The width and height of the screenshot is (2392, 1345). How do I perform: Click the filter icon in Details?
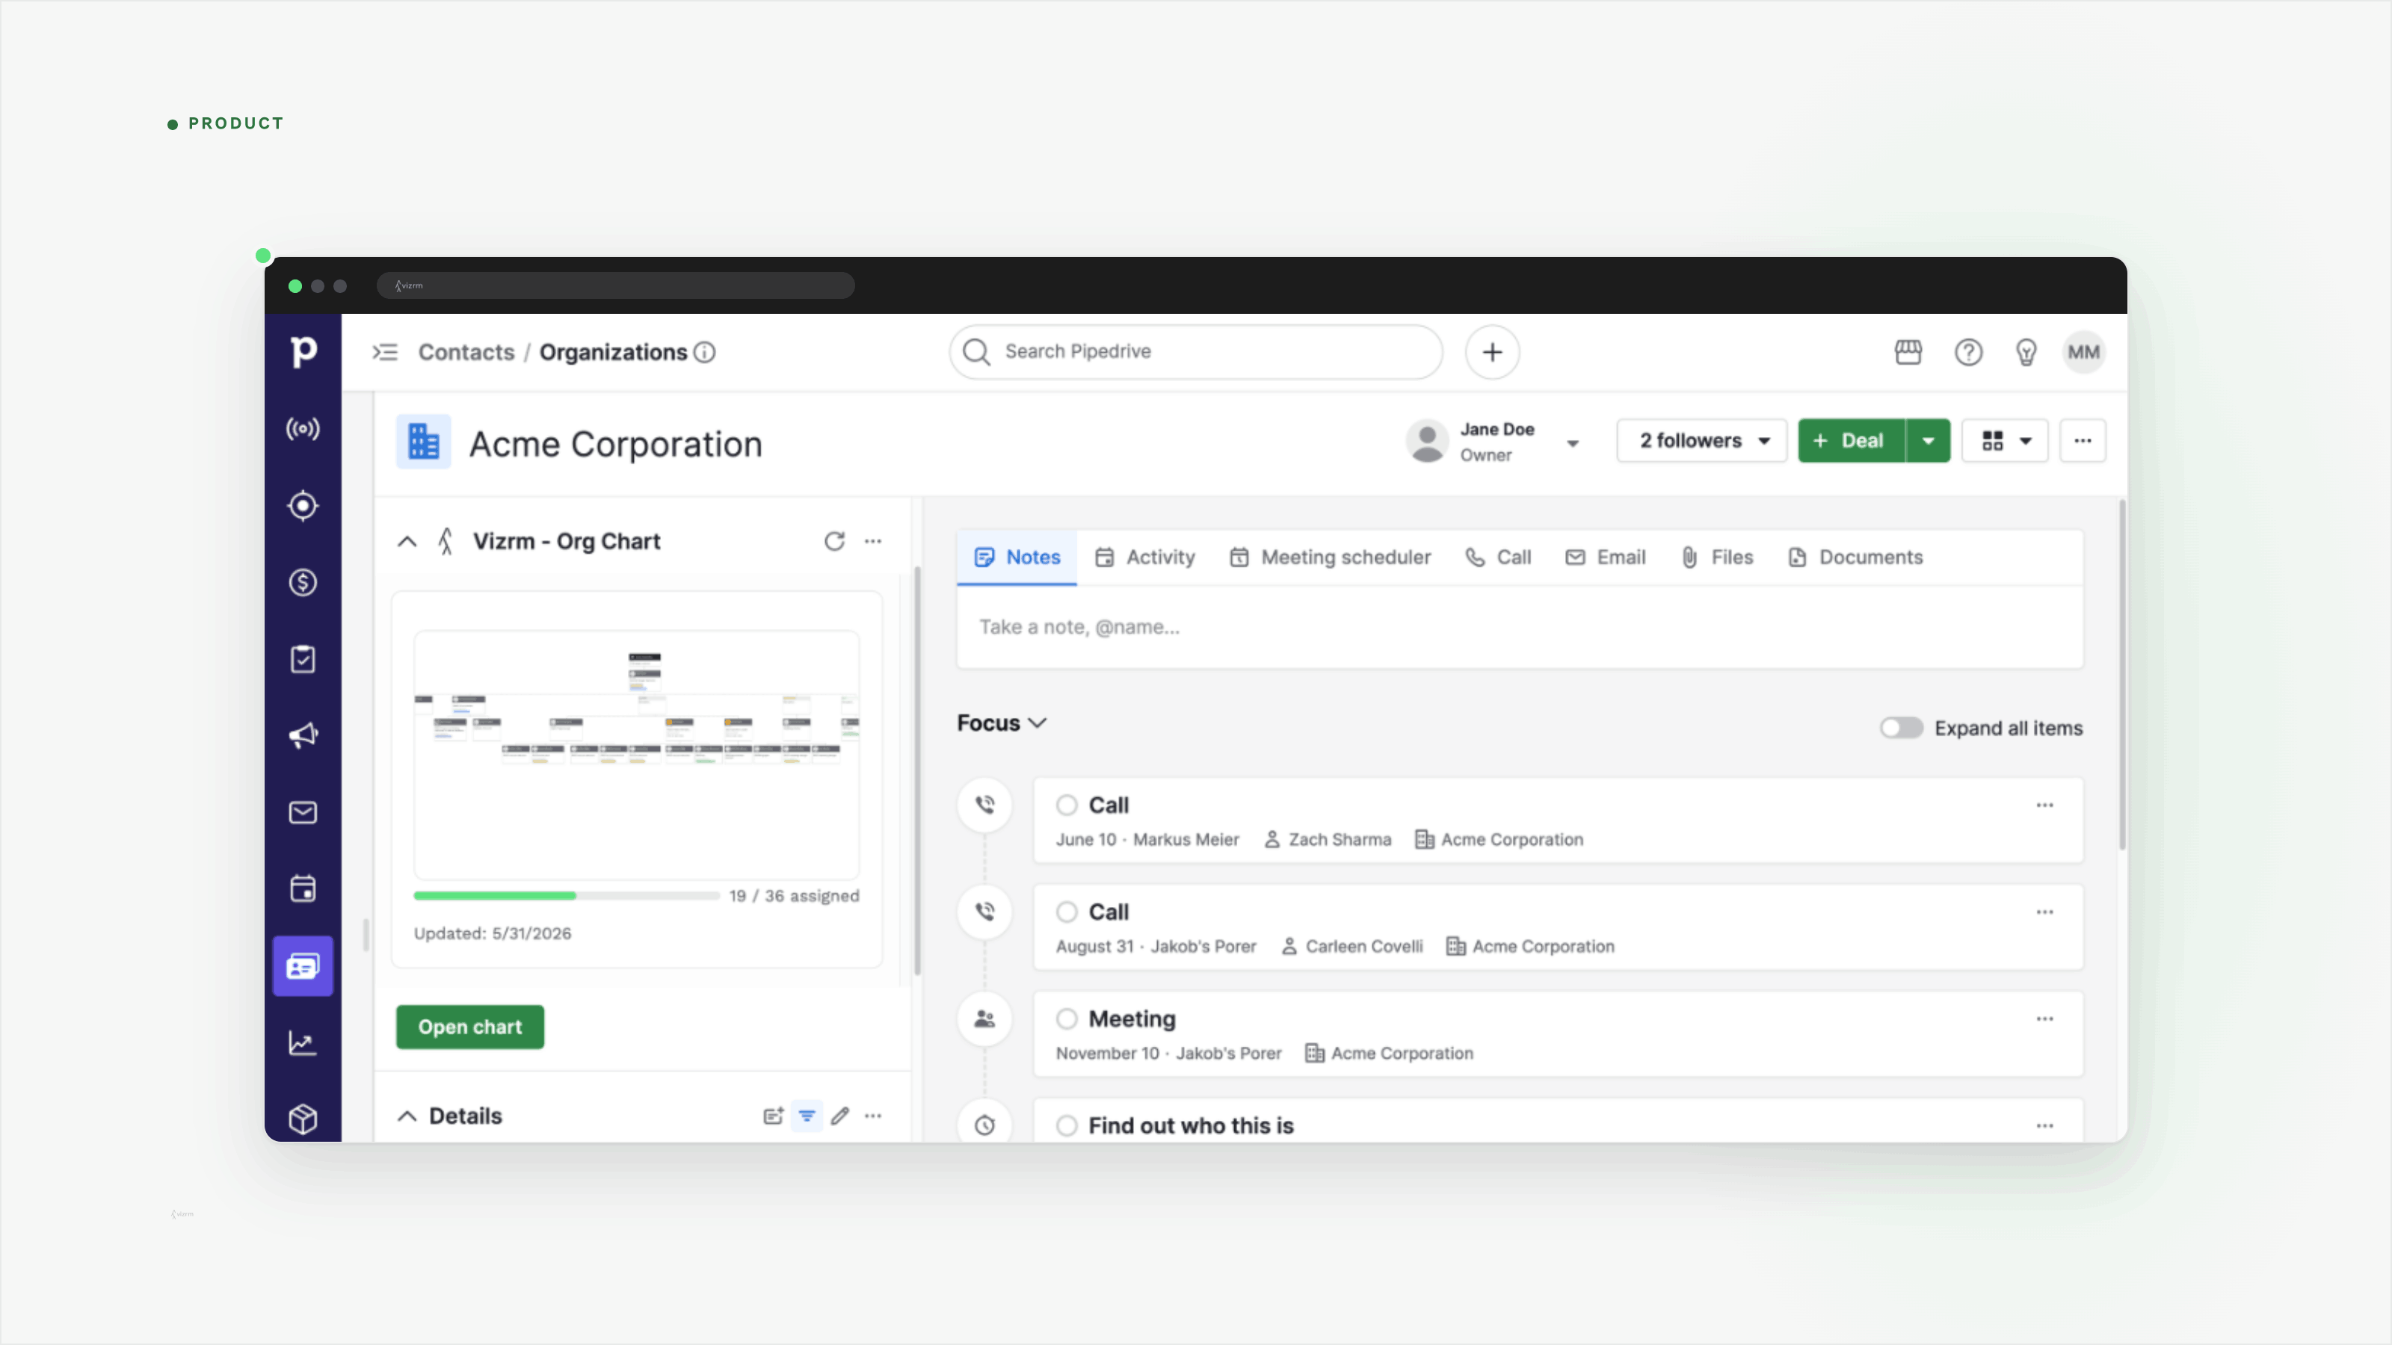coord(807,1116)
